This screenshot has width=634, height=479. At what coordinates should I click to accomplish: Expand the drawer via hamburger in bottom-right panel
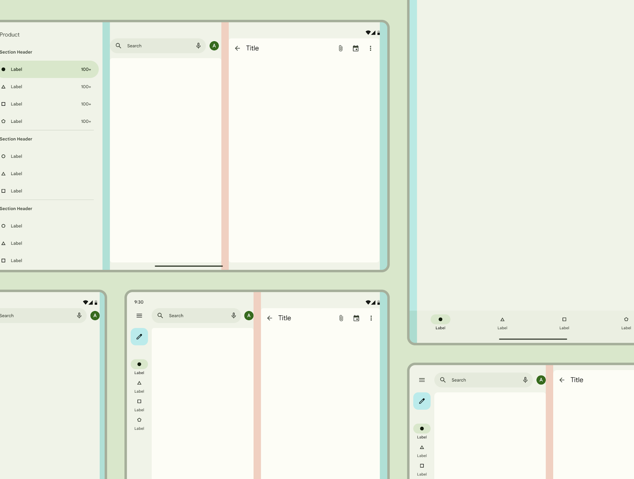pyautogui.click(x=422, y=380)
